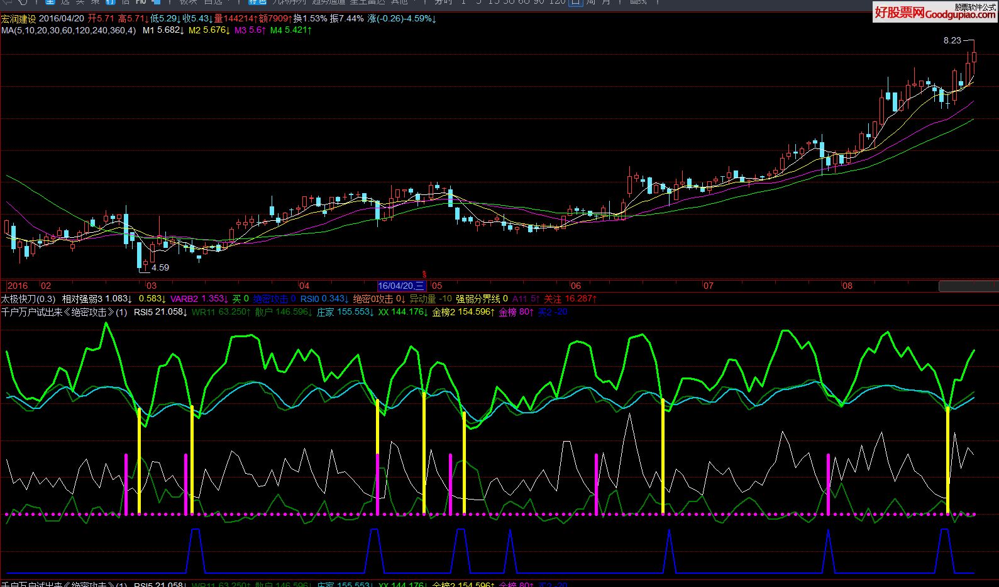
Task: Click the stock name 宏润建设
Action: tap(19, 19)
